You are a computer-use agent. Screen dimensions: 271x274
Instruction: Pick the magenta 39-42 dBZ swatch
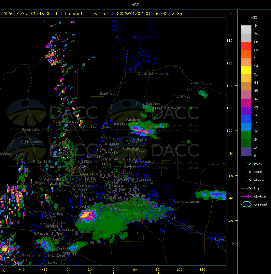(246, 103)
